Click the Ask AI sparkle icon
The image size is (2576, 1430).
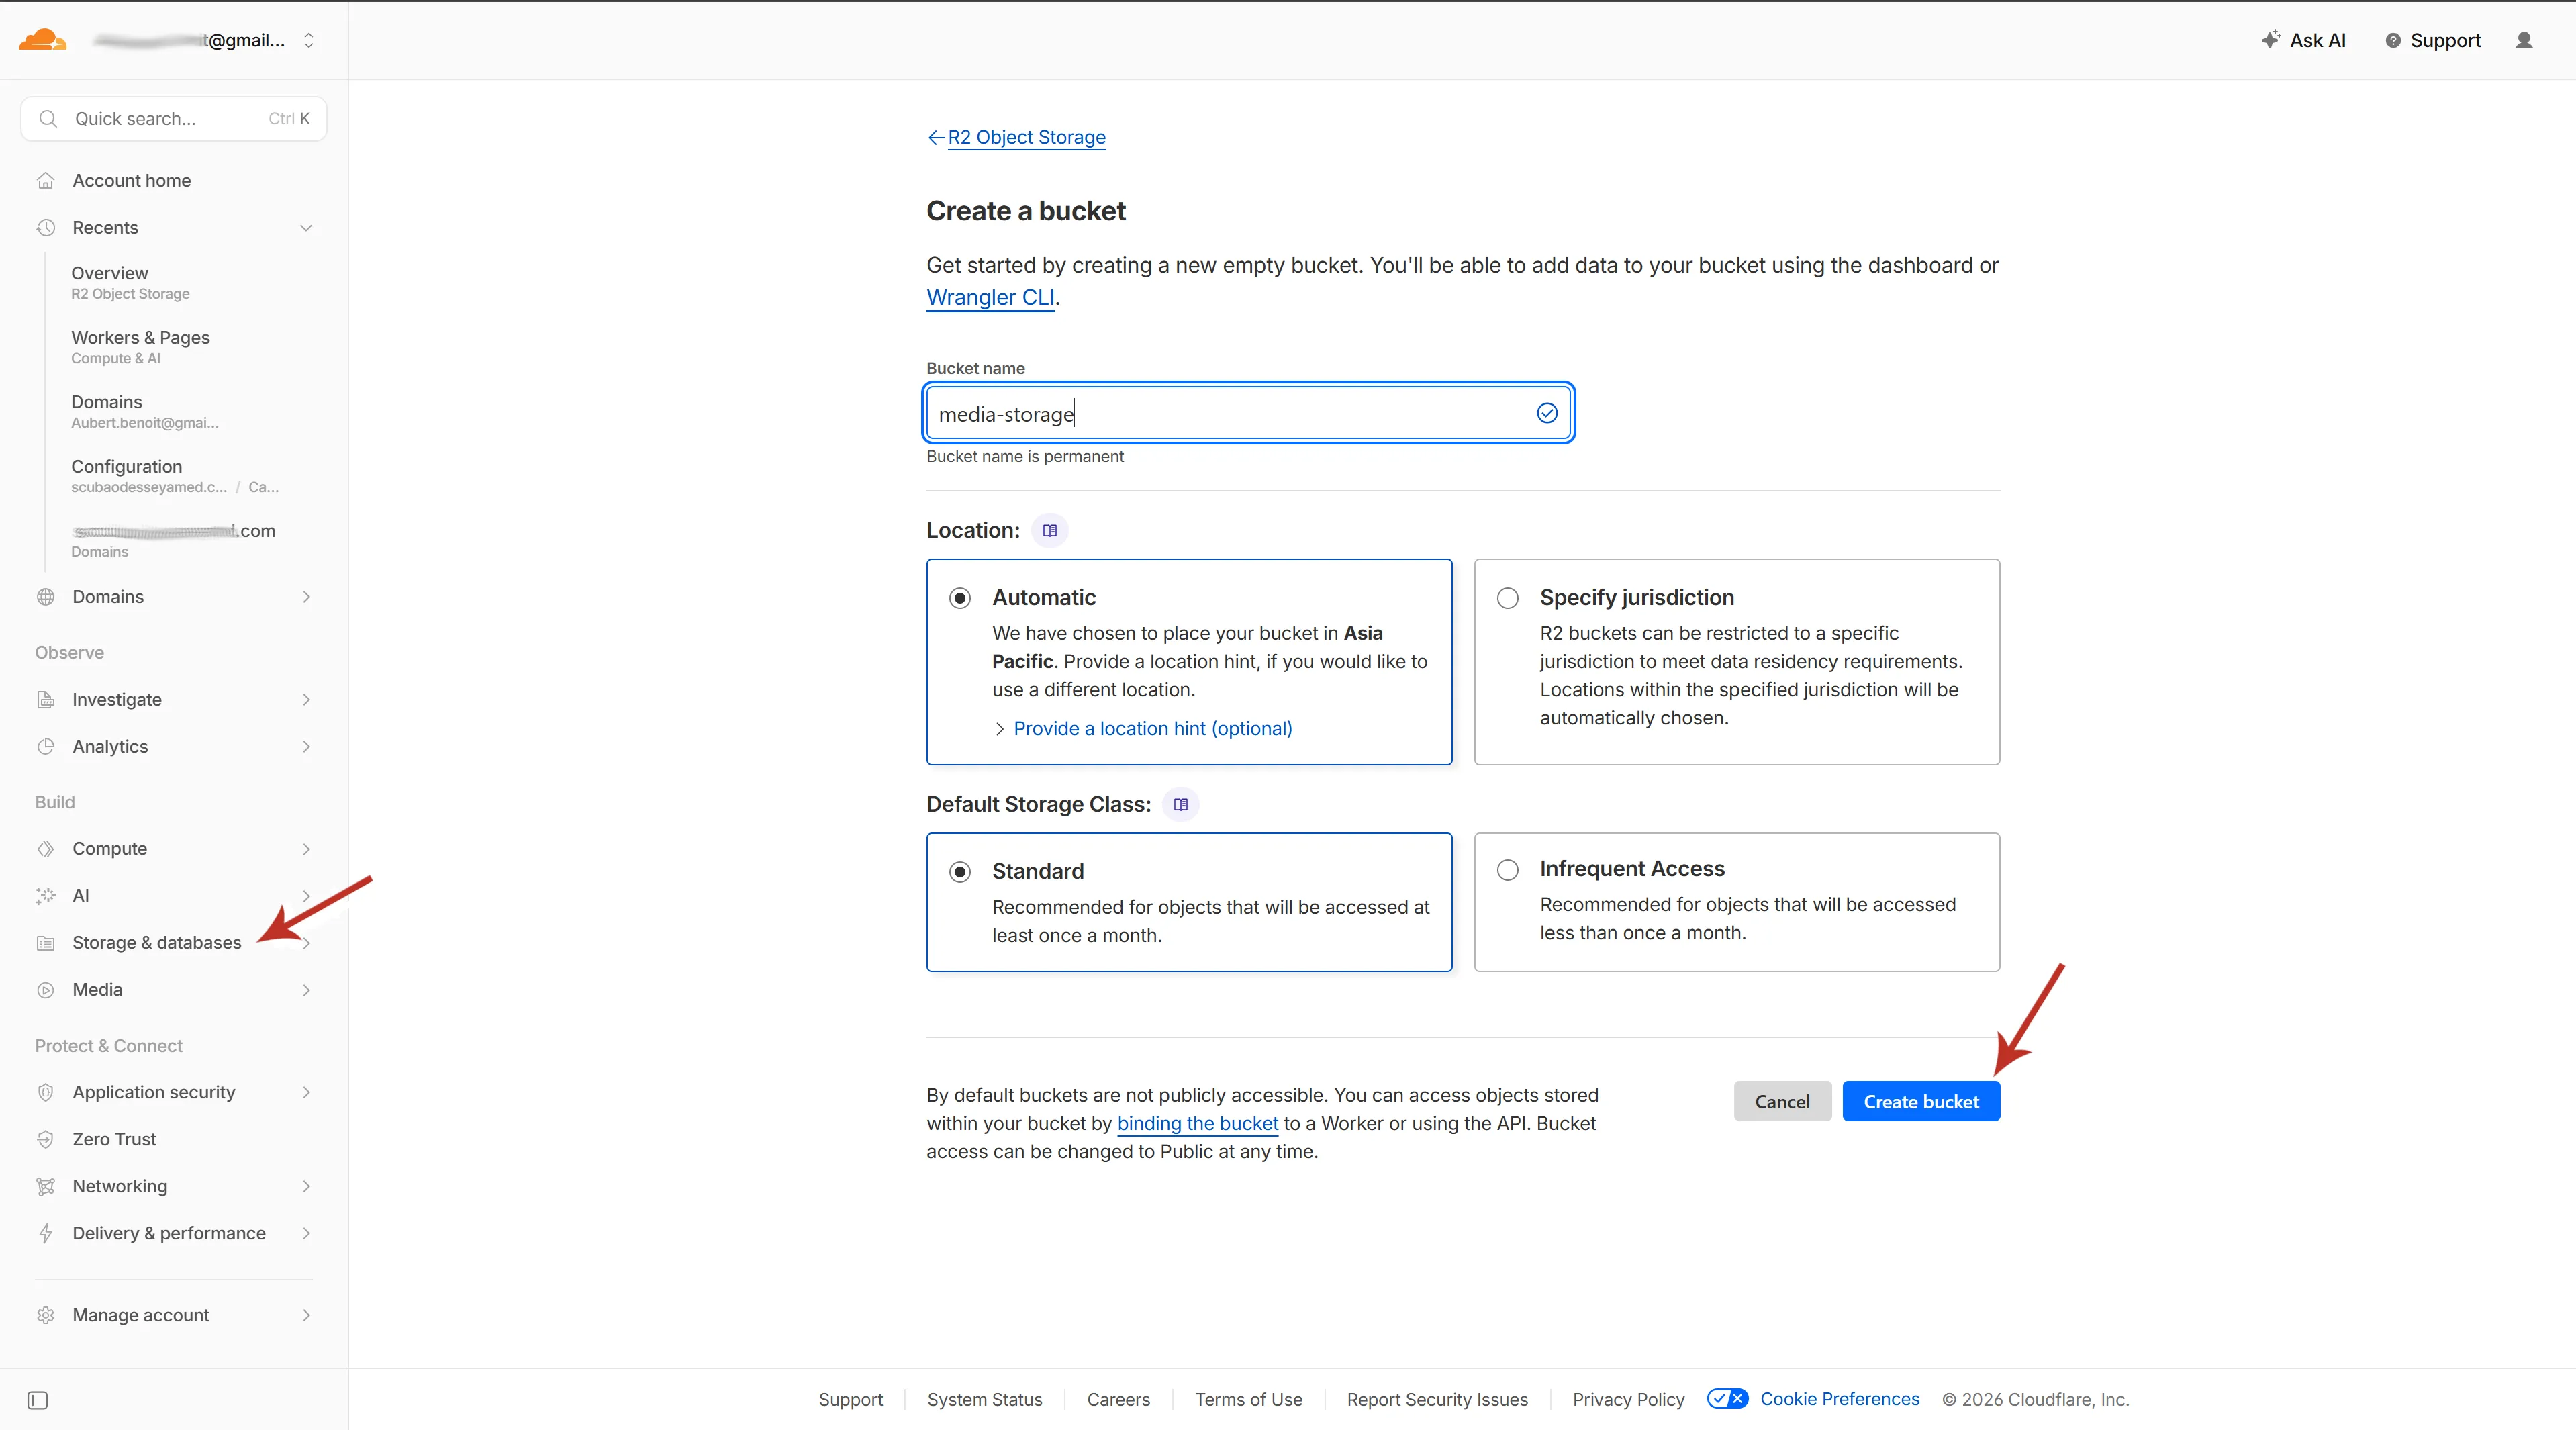pyautogui.click(x=2270, y=40)
